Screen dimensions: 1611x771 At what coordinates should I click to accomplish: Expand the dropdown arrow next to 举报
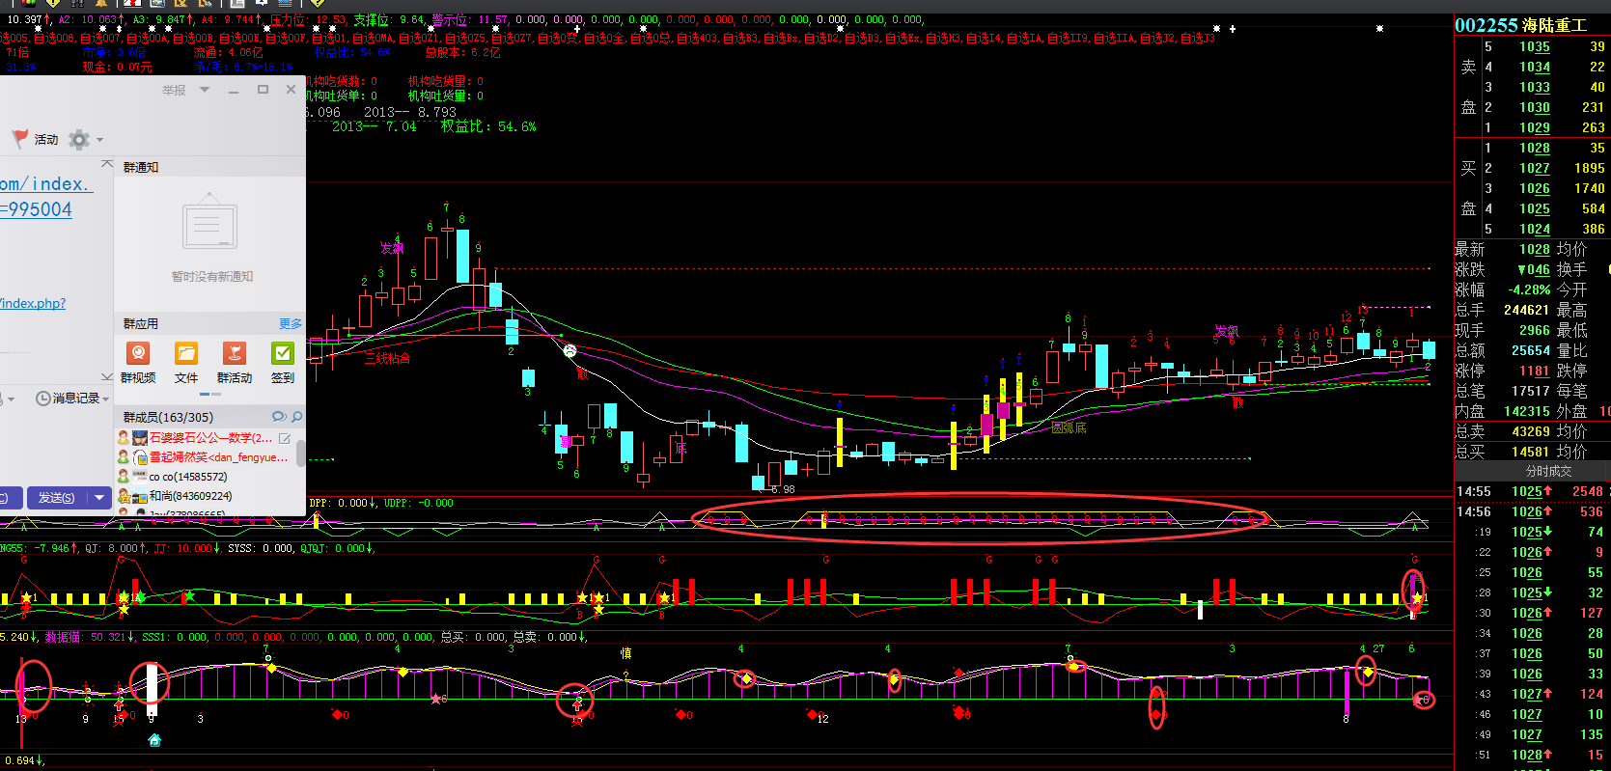click(x=205, y=90)
